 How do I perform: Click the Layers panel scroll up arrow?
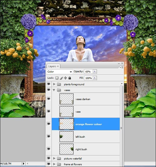(122, 83)
